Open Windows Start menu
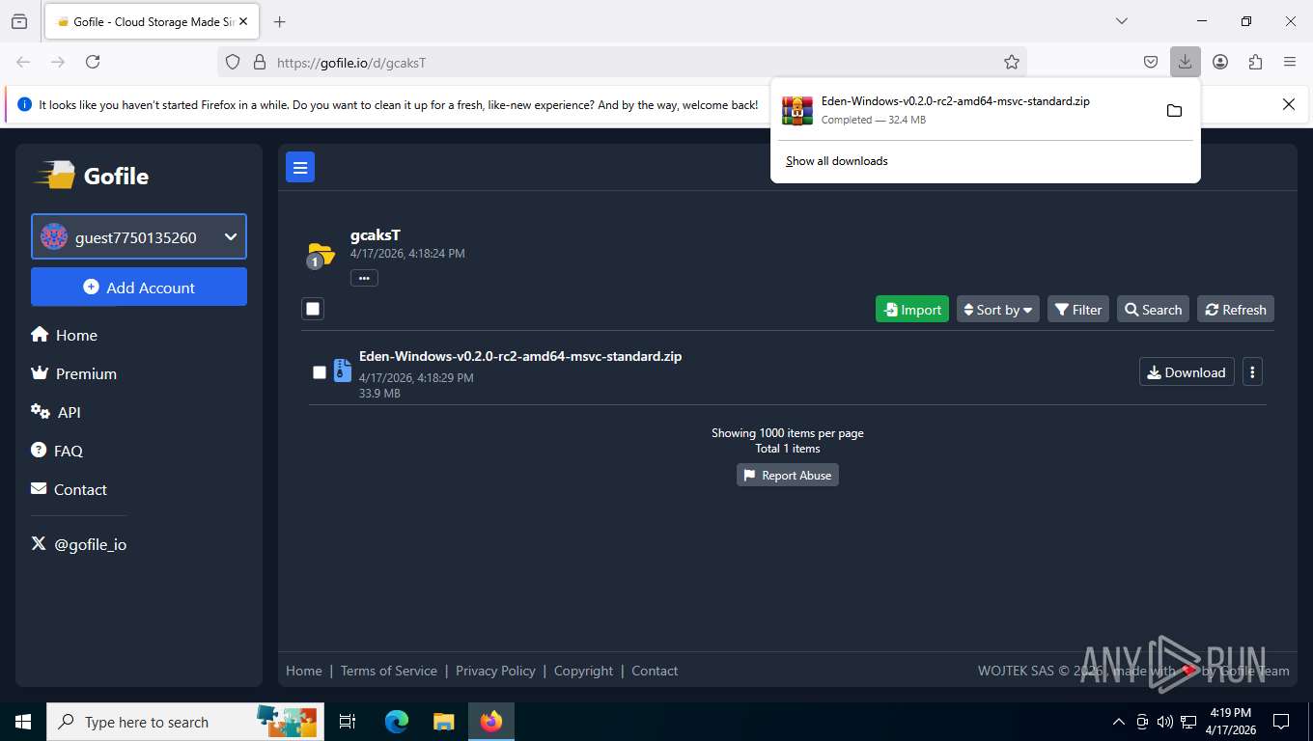Viewport: 1313px width, 741px height. 23,722
